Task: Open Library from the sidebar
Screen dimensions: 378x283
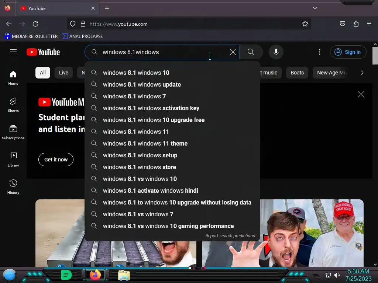Action: click(x=13, y=160)
